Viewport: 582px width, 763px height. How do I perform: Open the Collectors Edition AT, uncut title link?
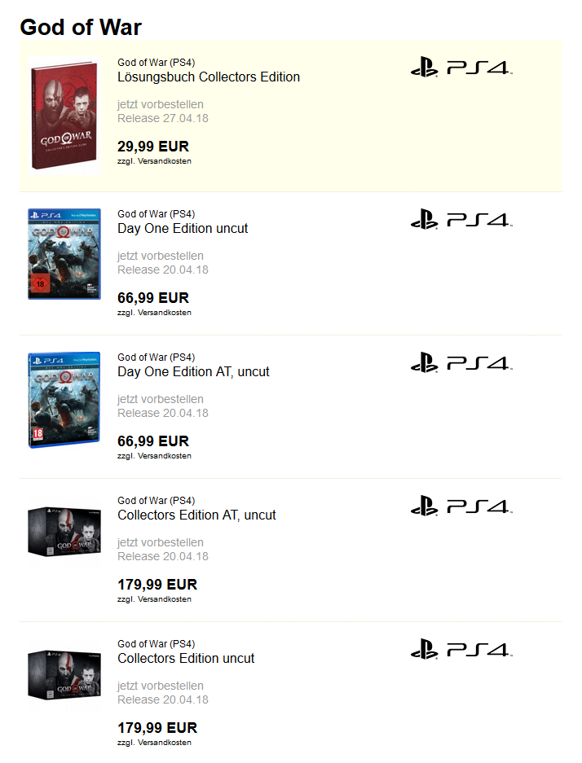pyautogui.click(x=196, y=515)
